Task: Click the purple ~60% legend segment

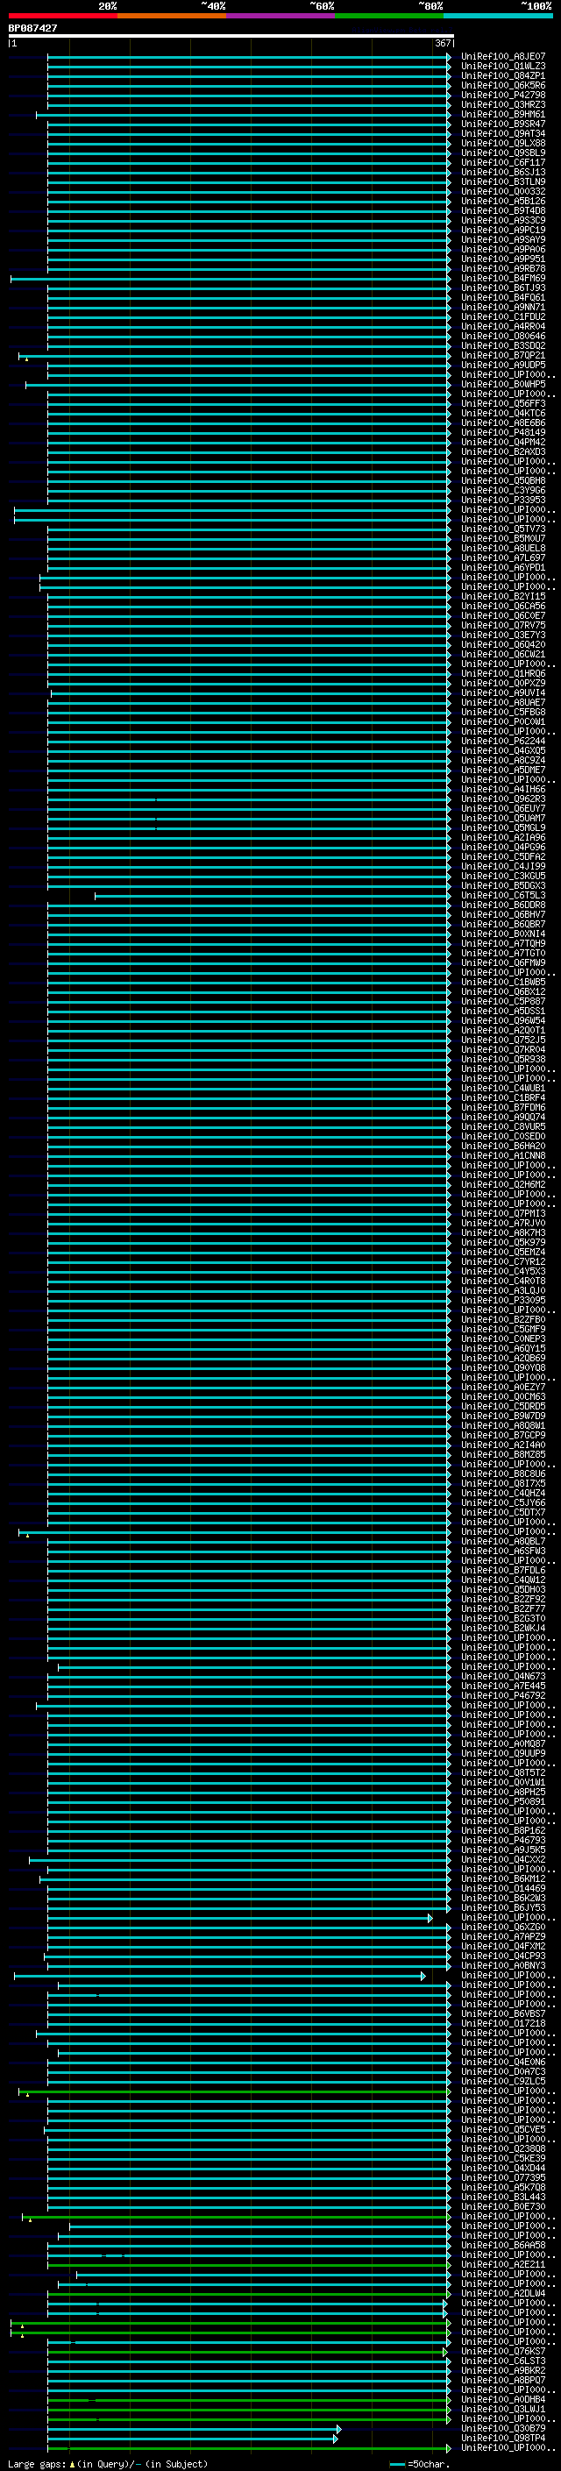Action: (281, 16)
